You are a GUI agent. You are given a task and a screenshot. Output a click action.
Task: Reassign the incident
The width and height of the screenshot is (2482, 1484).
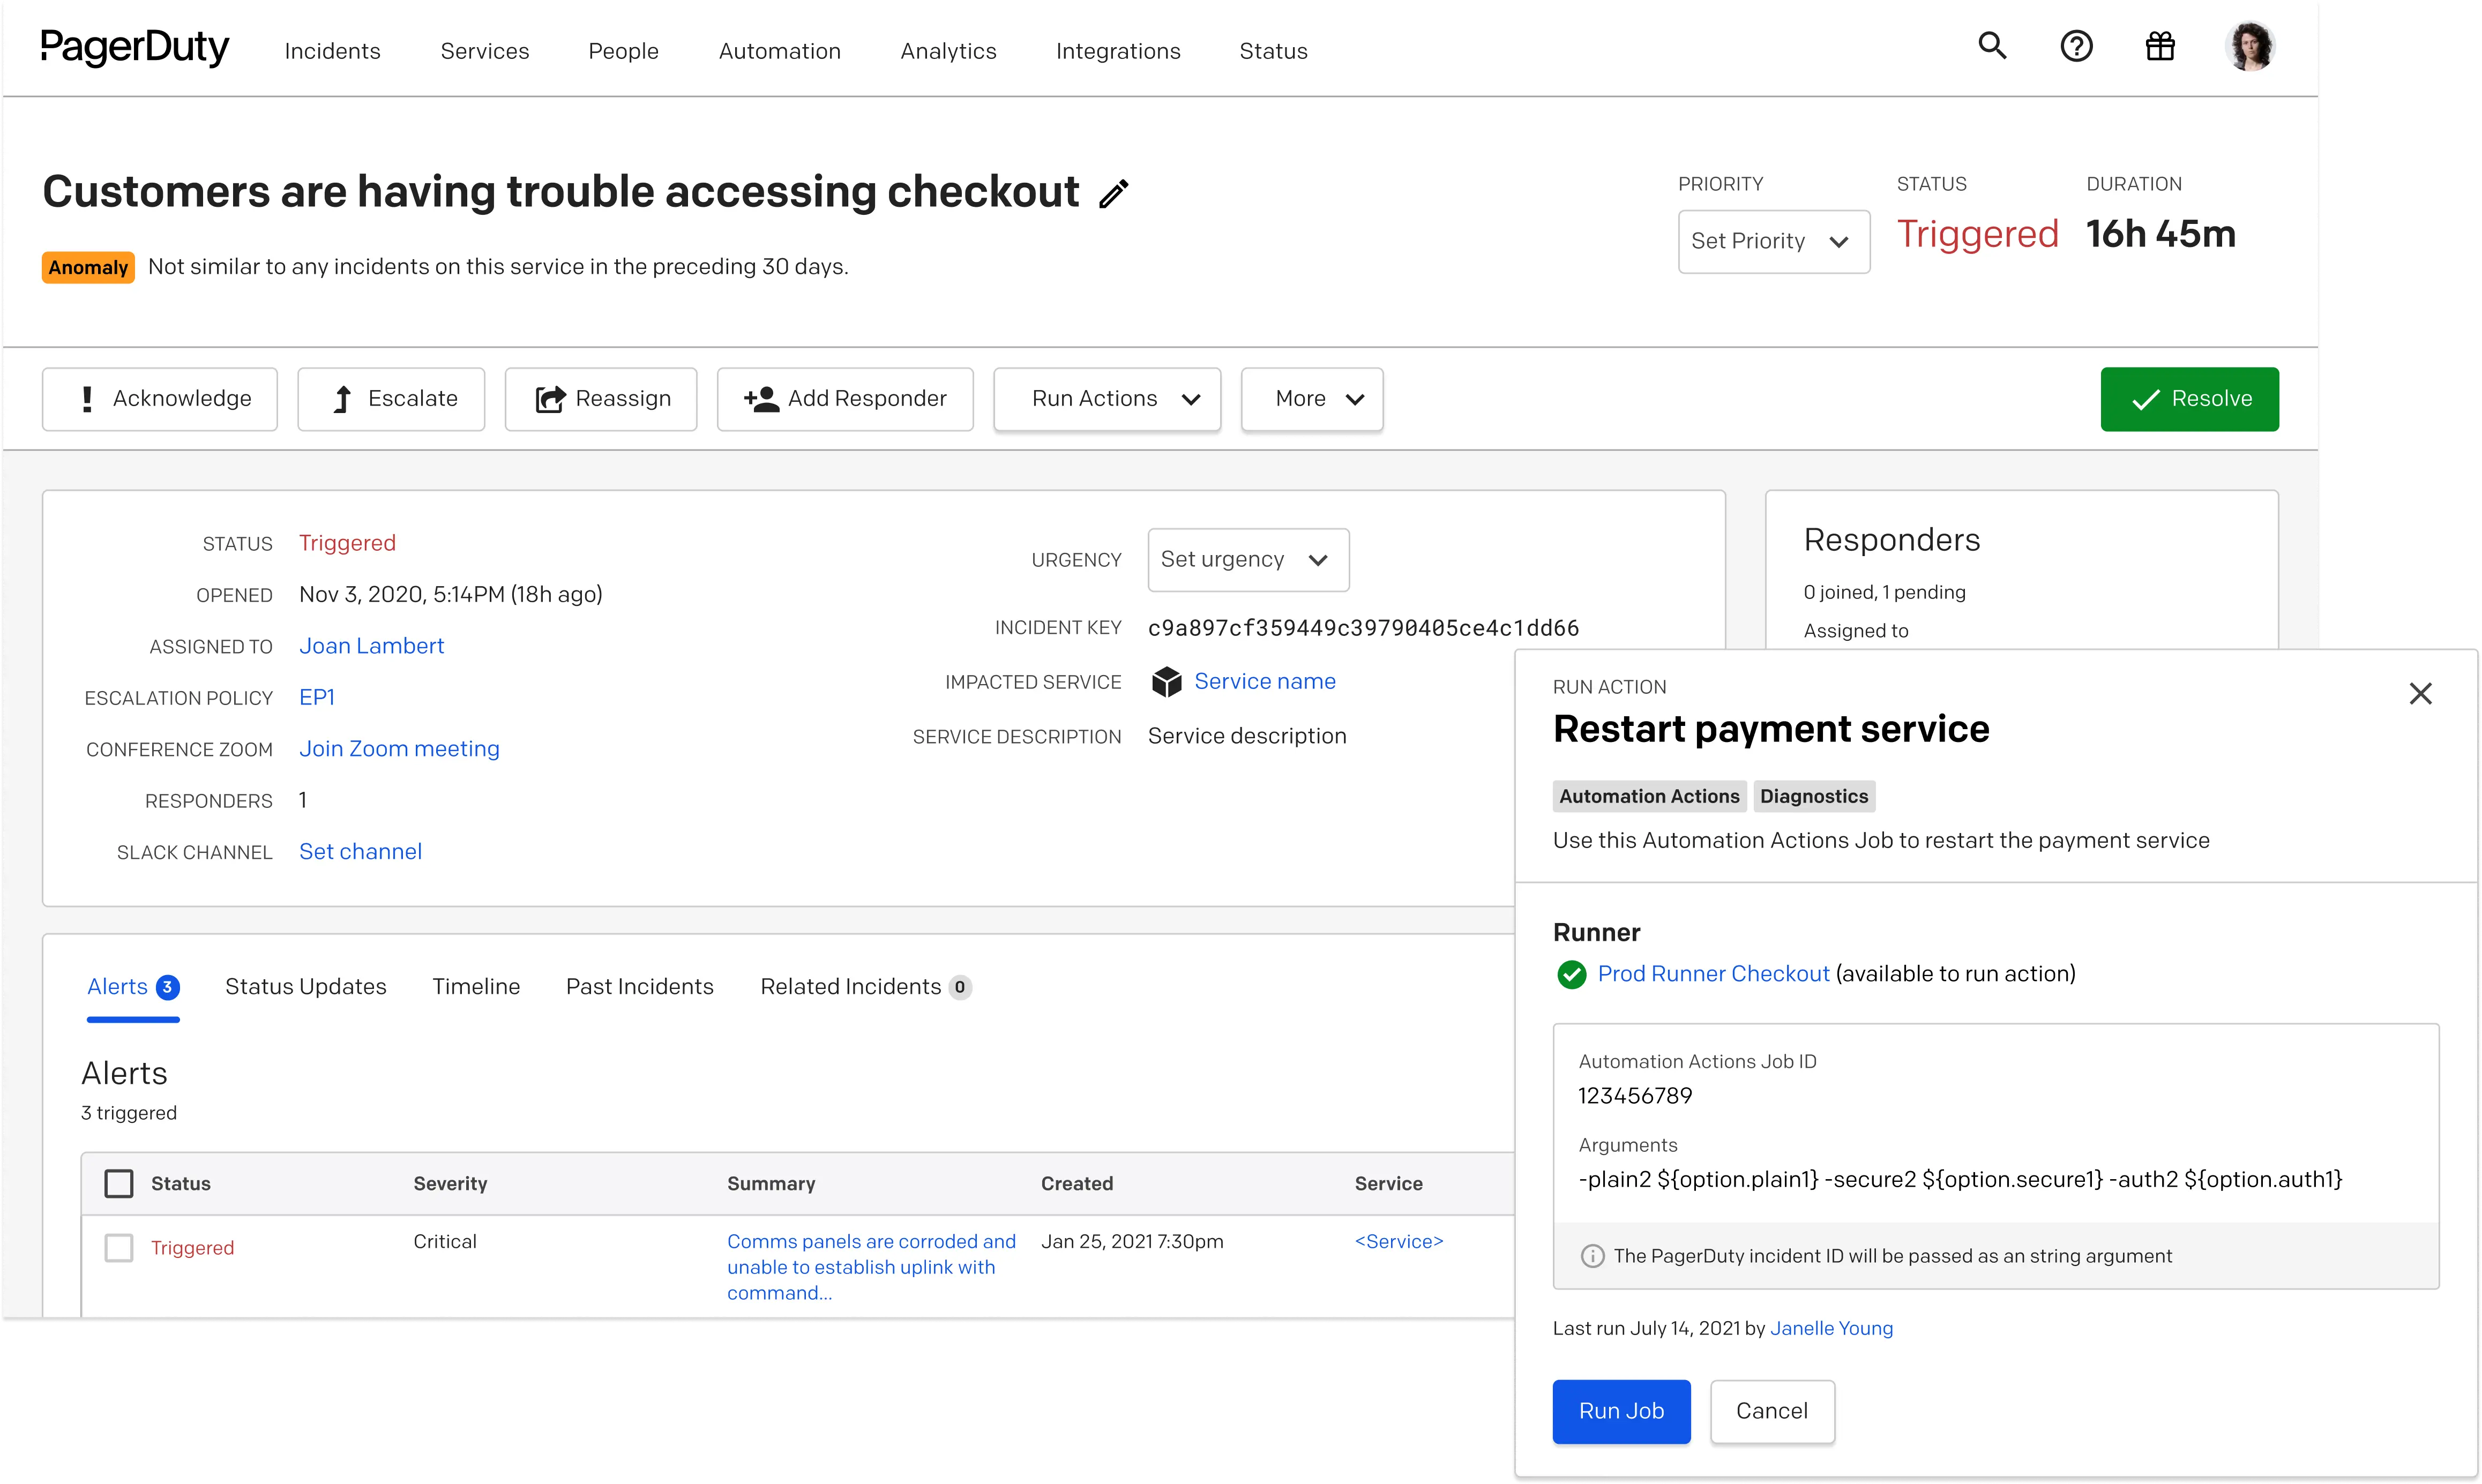click(601, 399)
